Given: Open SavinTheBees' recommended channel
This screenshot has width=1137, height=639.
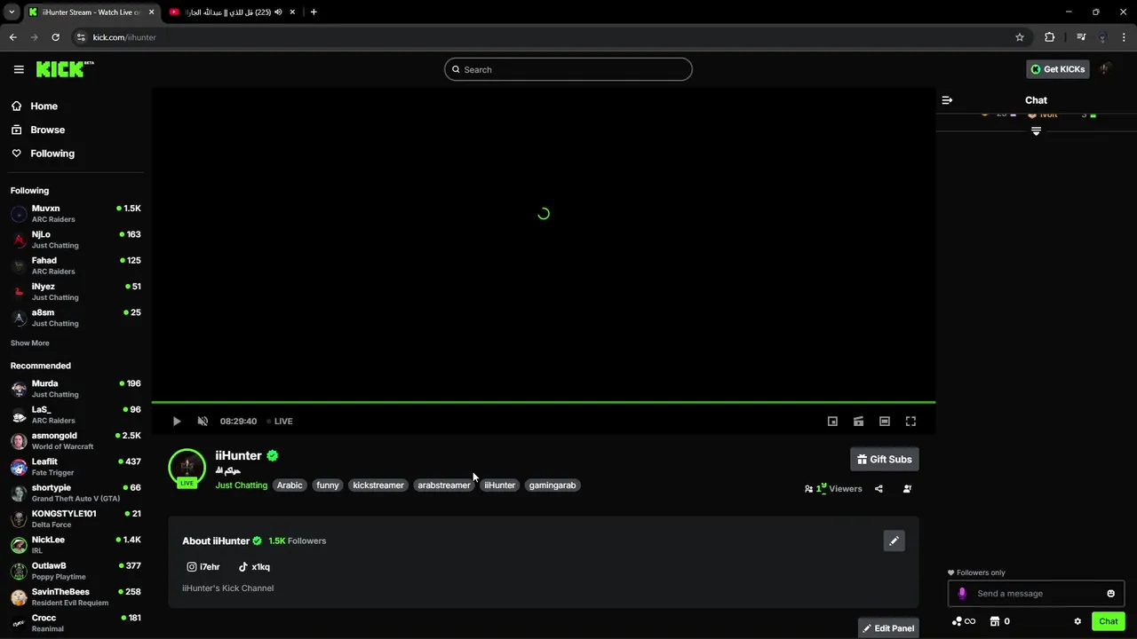Looking at the screenshot, I should coord(76,597).
